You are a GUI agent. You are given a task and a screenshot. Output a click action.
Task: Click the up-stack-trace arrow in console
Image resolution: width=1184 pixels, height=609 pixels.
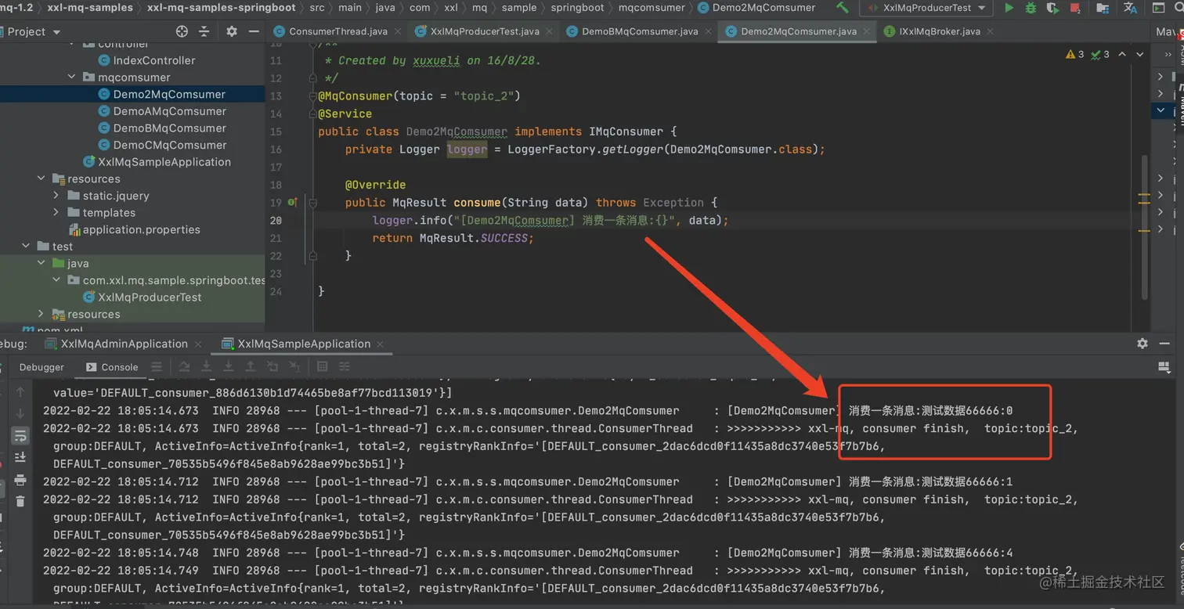pyautogui.click(x=20, y=391)
